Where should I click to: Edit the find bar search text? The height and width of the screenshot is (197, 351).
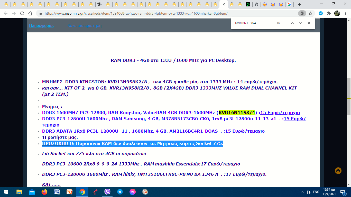pyautogui.click(x=253, y=23)
